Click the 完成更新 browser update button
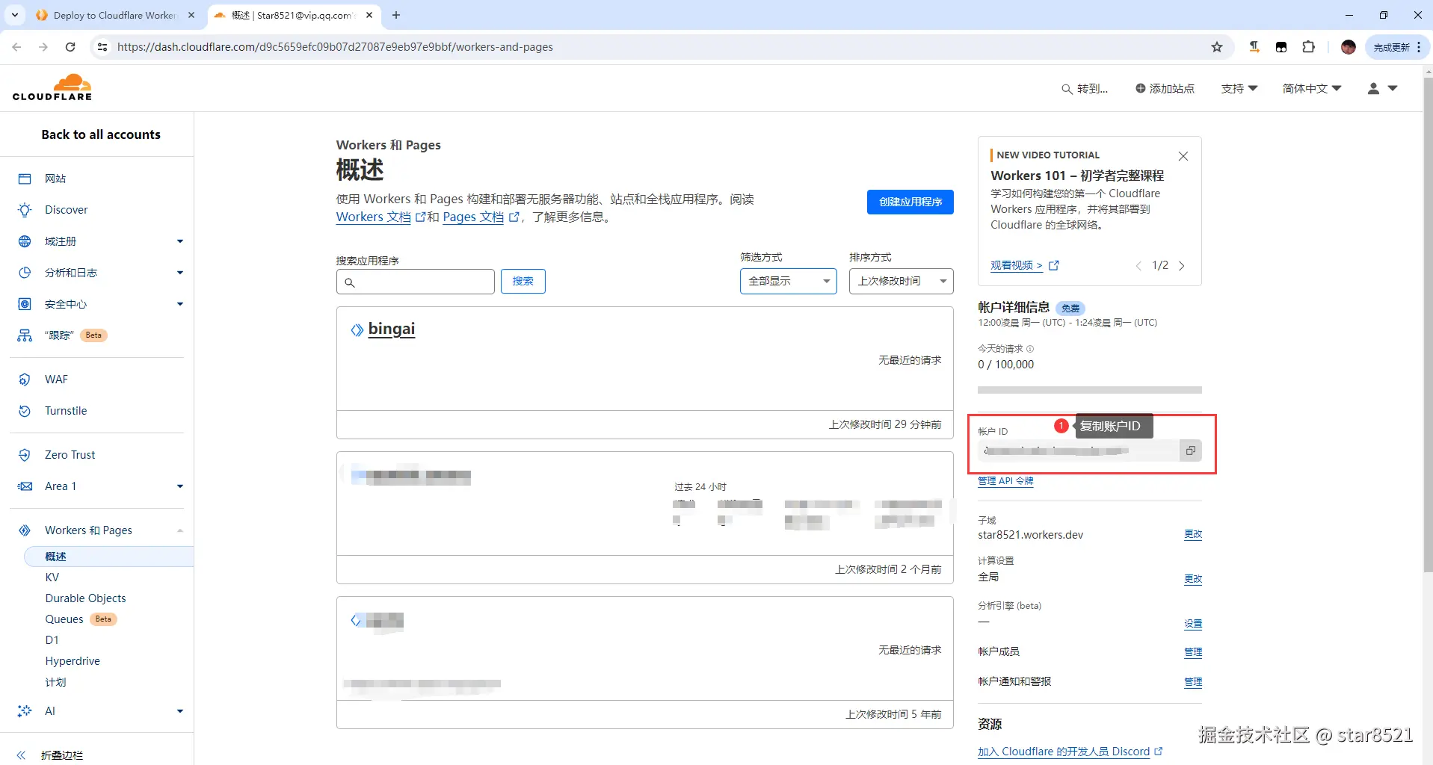The height and width of the screenshot is (765, 1433). click(x=1397, y=47)
